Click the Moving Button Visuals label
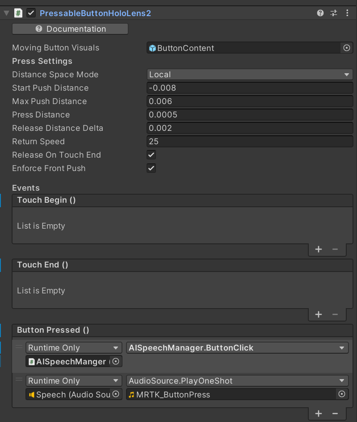 coord(56,48)
